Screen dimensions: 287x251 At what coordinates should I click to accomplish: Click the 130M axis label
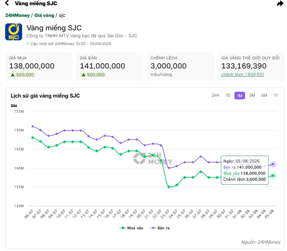point(19,206)
